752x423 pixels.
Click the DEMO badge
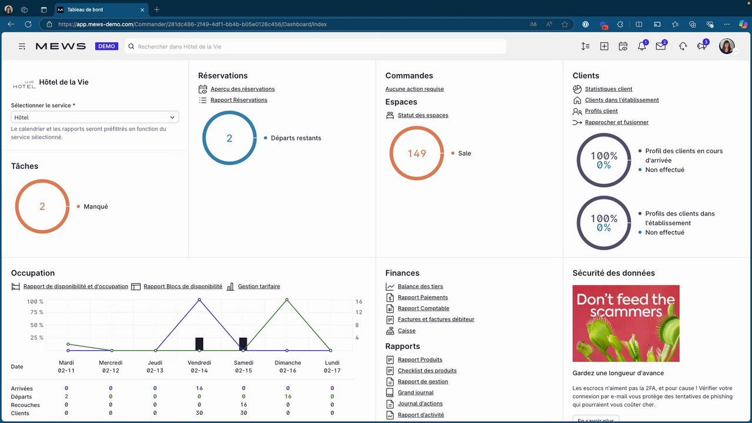(x=107, y=46)
